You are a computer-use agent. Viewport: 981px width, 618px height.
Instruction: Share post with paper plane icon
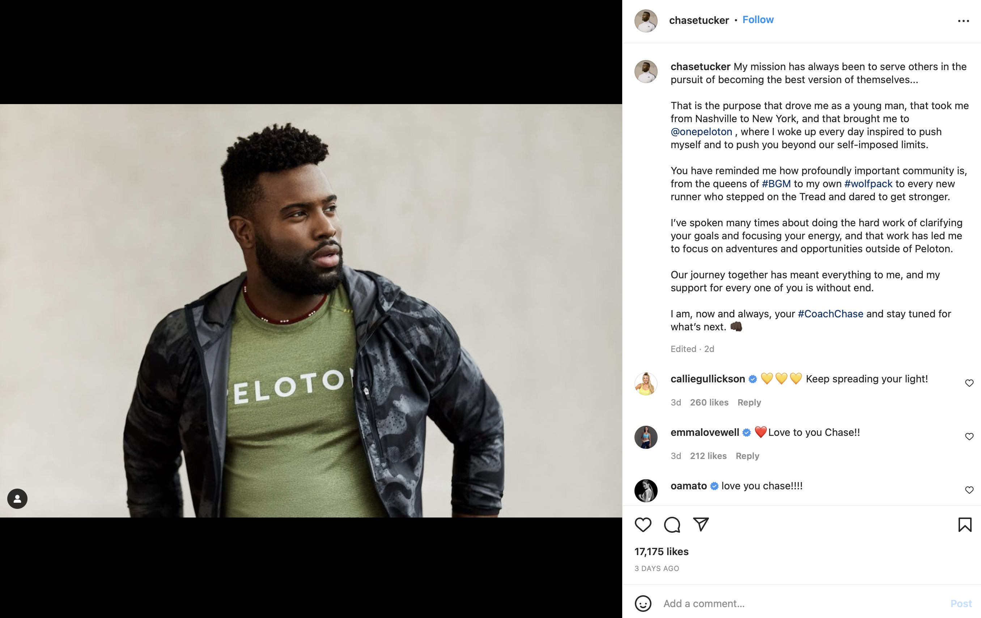click(701, 525)
